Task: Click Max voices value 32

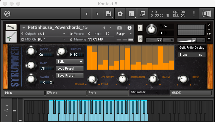Action: click(107, 34)
